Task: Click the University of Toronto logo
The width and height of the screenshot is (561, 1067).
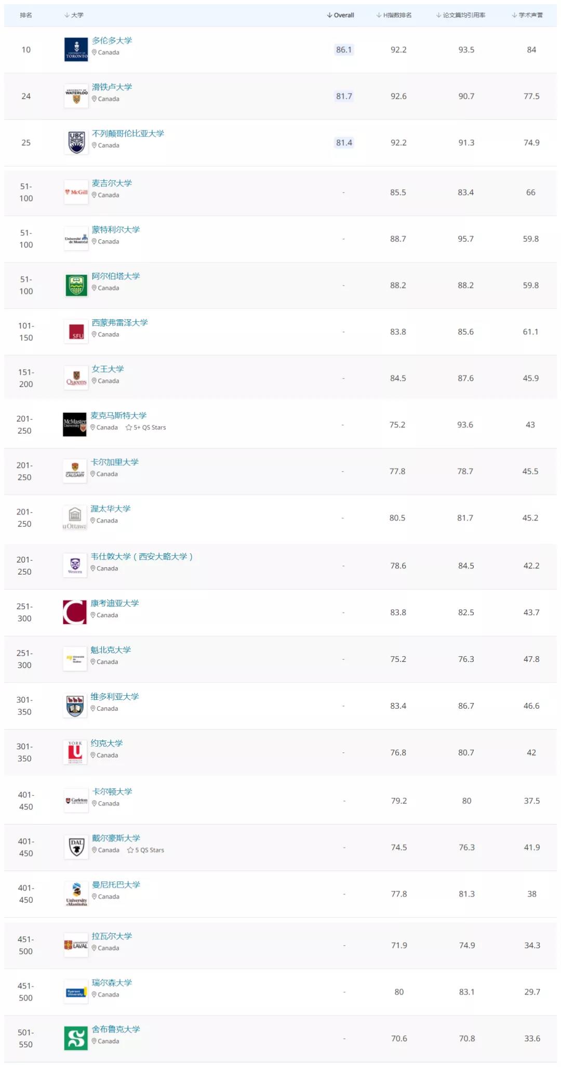Action: pos(76,50)
